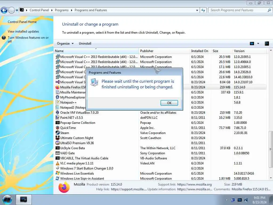
Task: Click the Refresh button beside address bar
Action: click(x=203, y=10)
